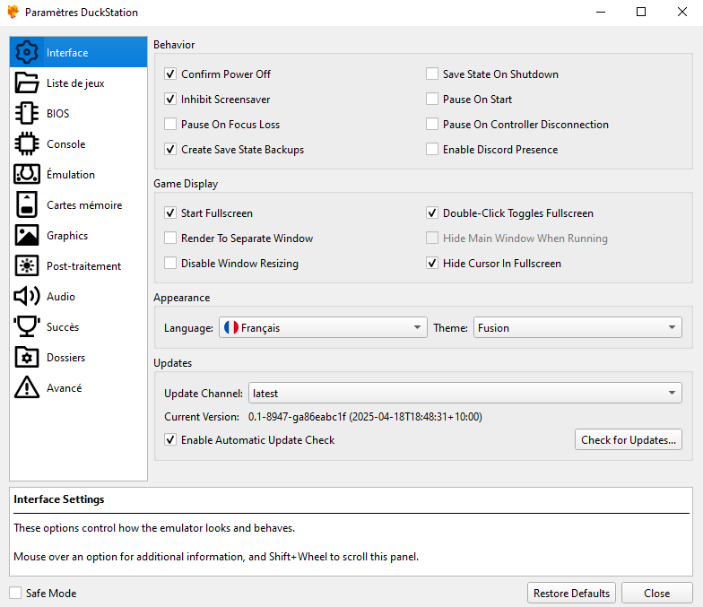Select the Cartes mémoire page
The image size is (703, 607).
coord(79,204)
